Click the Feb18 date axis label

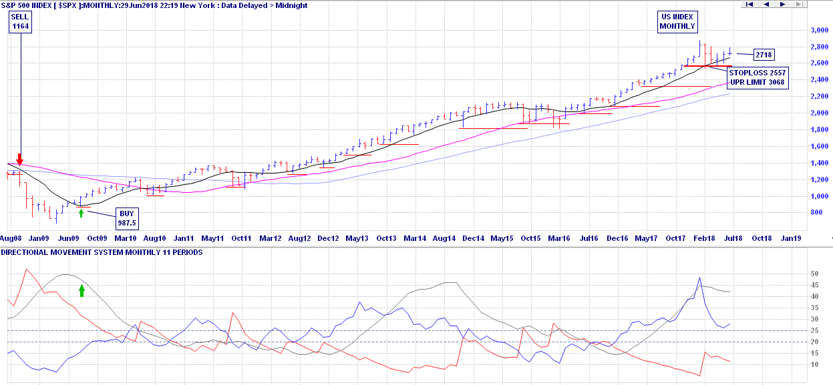[x=703, y=238]
